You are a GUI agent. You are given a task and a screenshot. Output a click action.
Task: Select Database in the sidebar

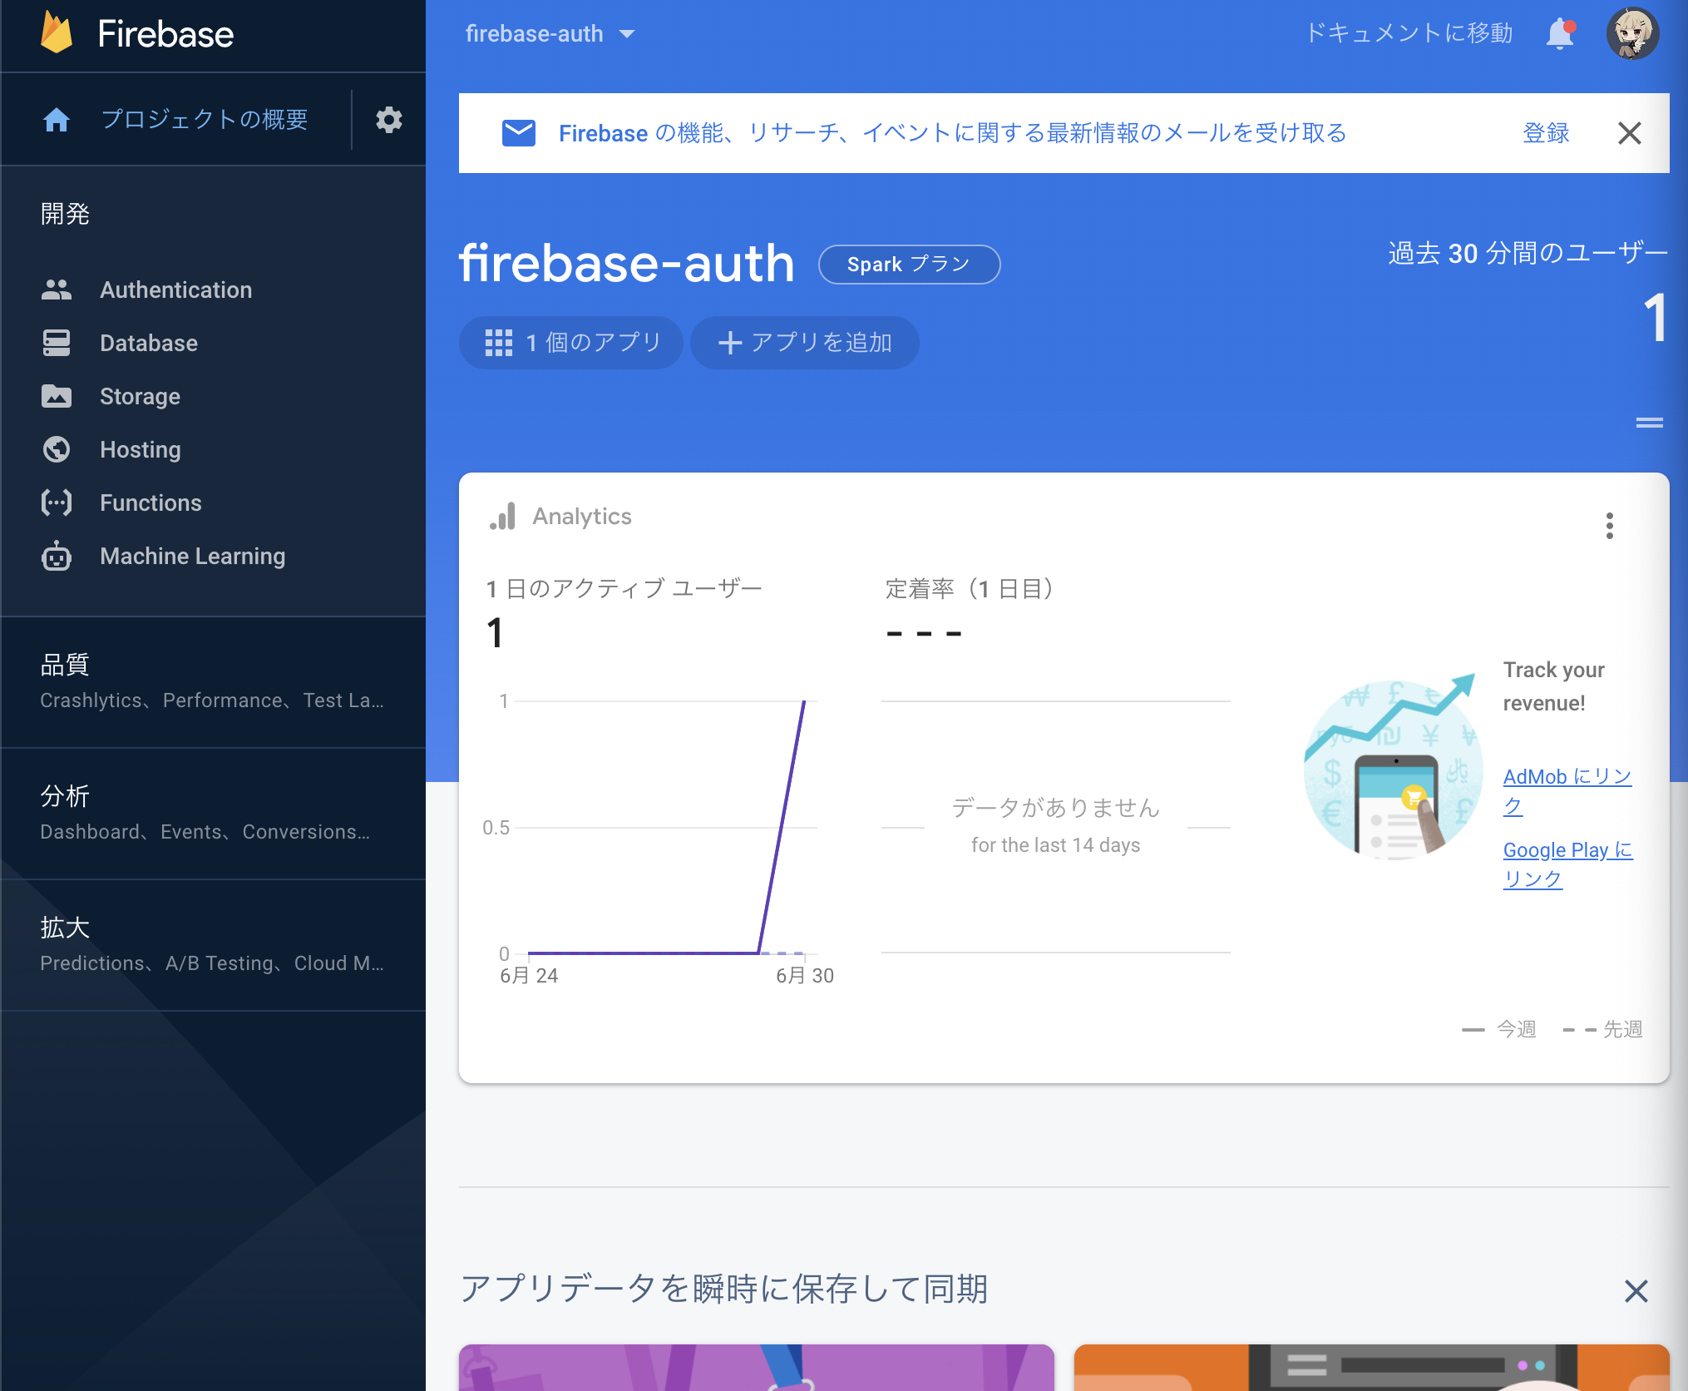pos(149,343)
